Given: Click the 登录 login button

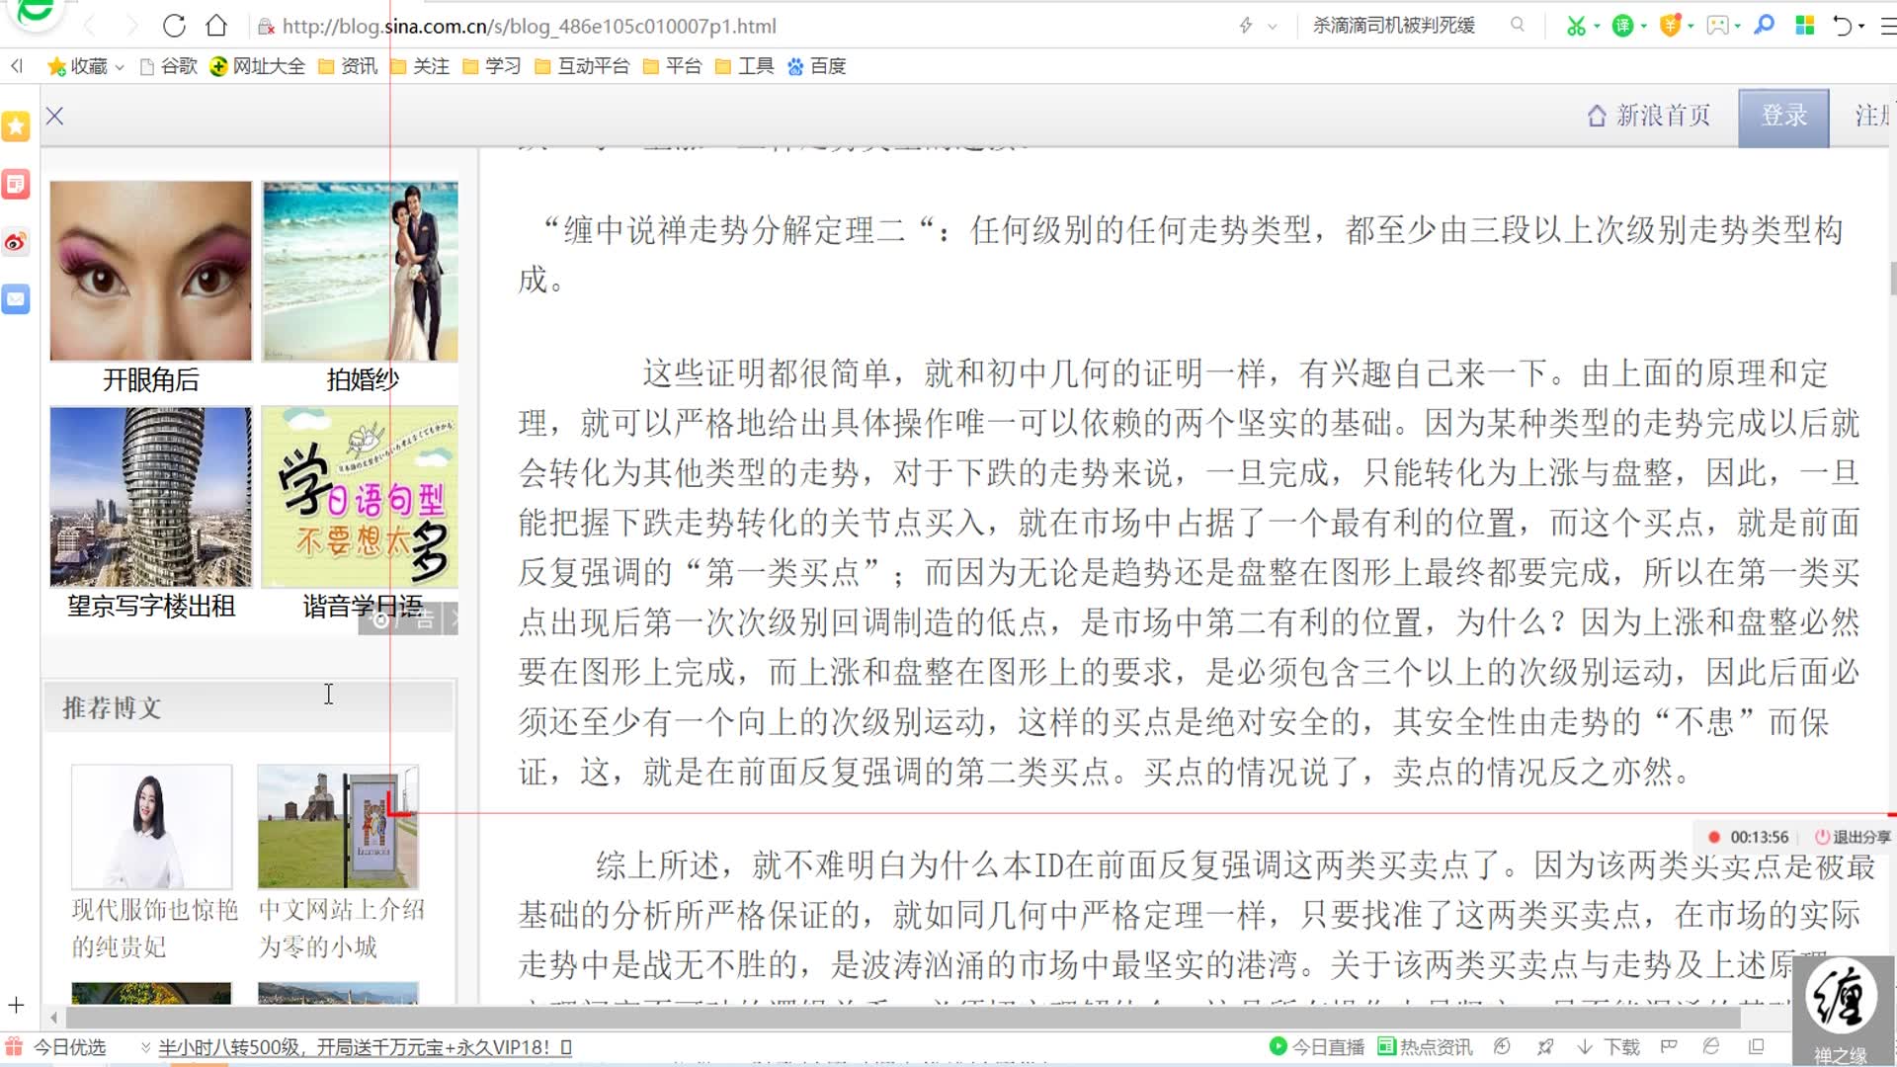Looking at the screenshot, I should 1783,116.
